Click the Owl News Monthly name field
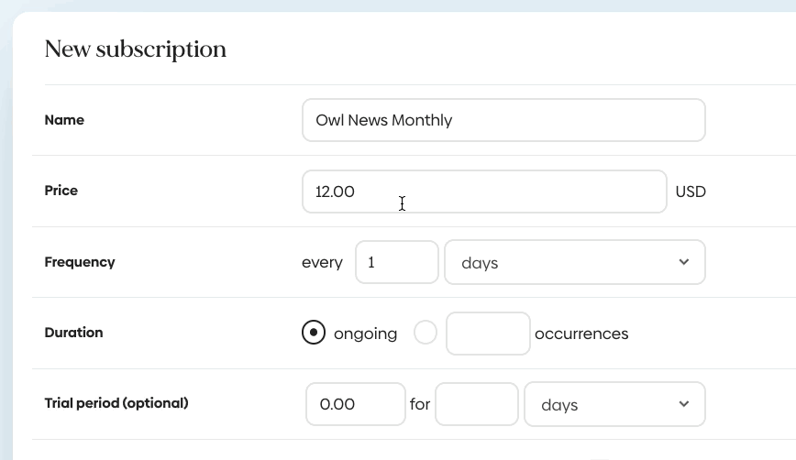 click(x=503, y=120)
